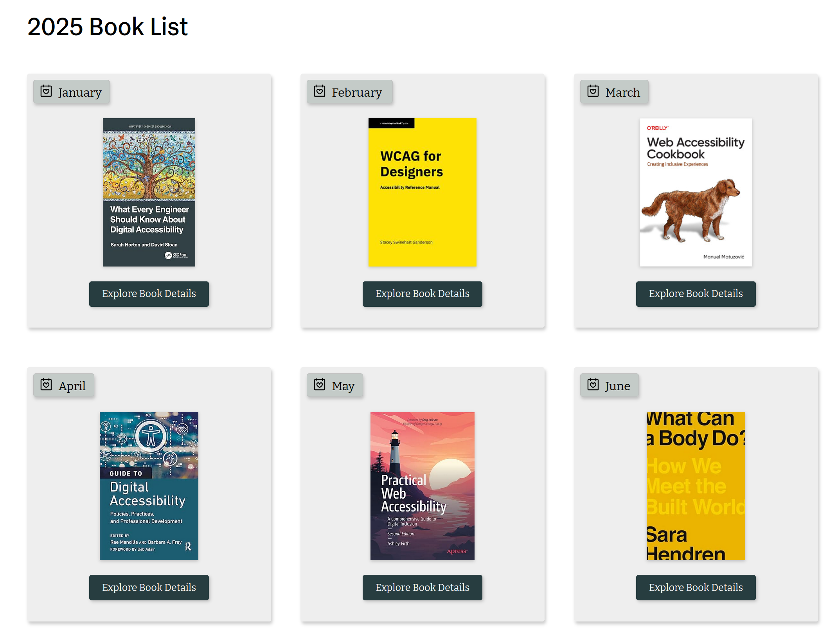
Task: Open Explore Book Details for March book
Action: pyautogui.click(x=696, y=294)
